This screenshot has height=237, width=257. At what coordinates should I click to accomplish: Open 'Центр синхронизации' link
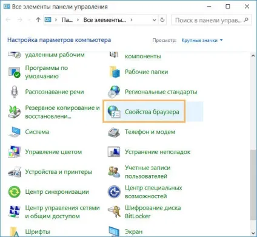click(x=57, y=191)
